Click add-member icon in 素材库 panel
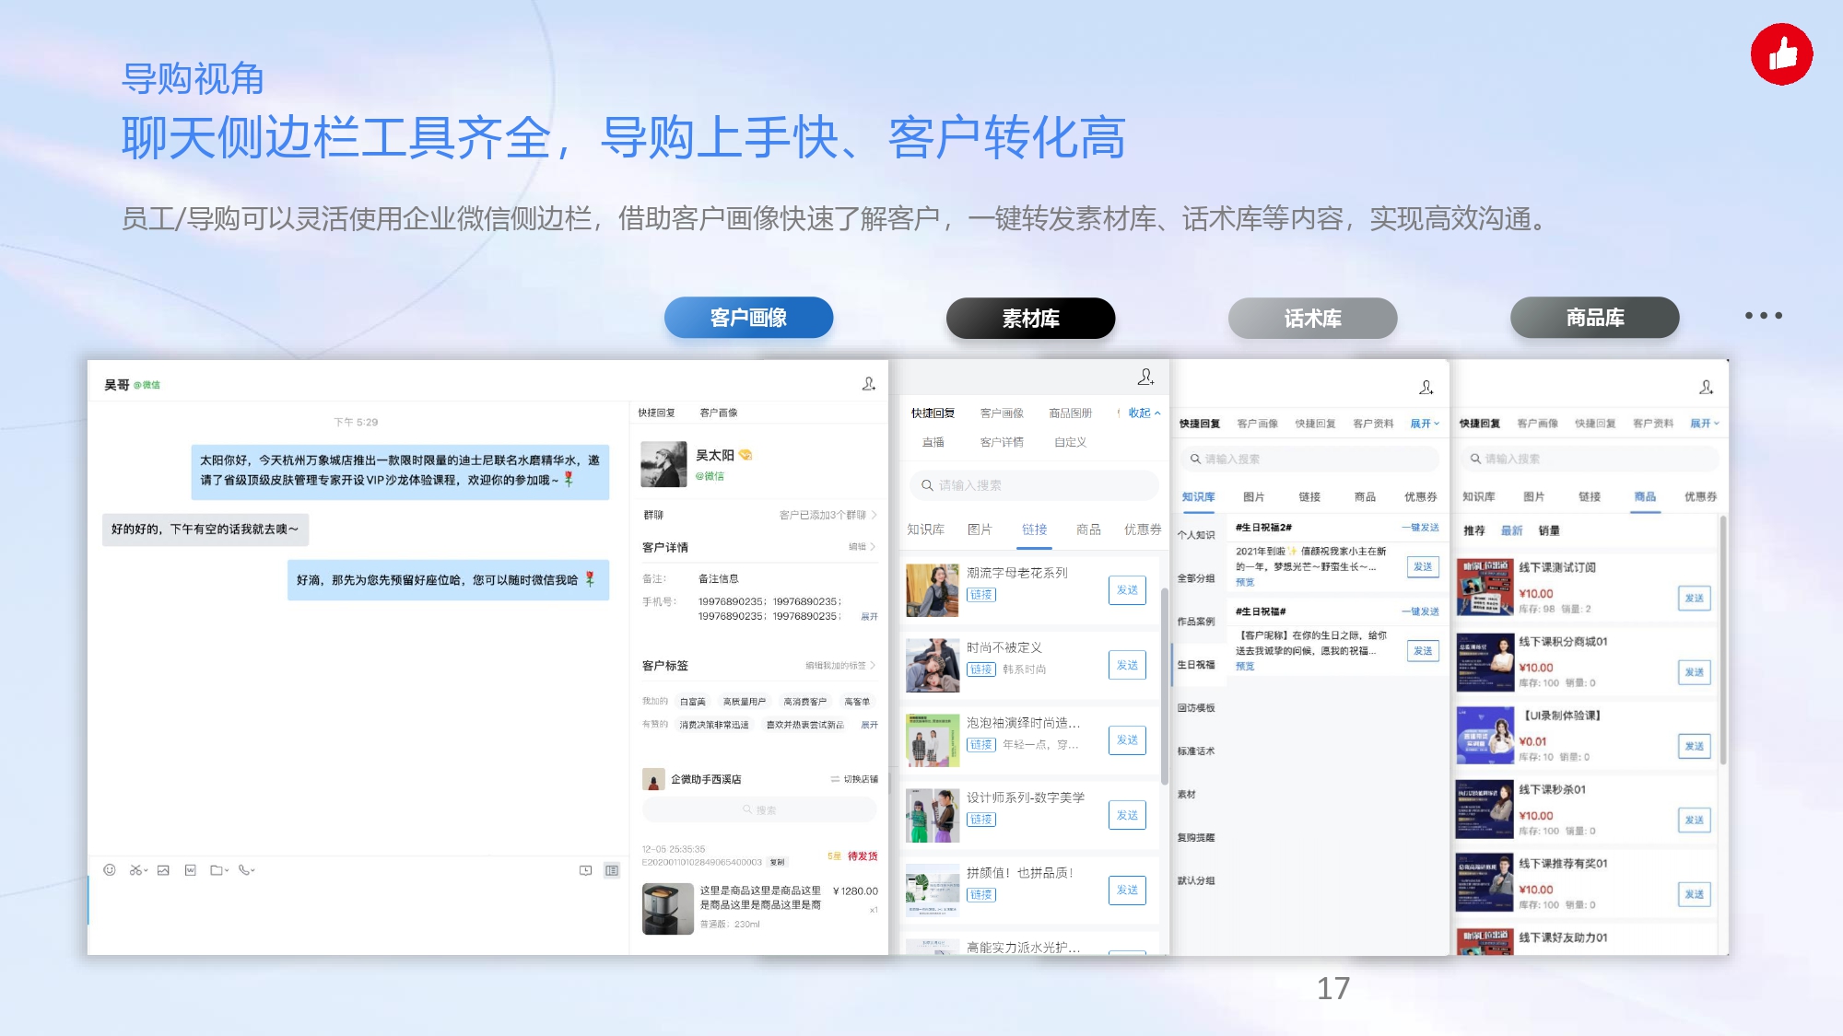Image resolution: width=1843 pixels, height=1036 pixels. point(1145,377)
